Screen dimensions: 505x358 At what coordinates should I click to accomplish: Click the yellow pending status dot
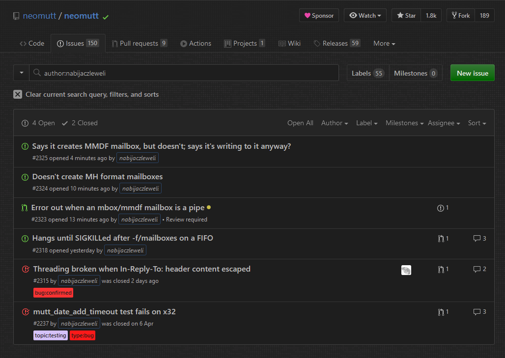[209, 208]
